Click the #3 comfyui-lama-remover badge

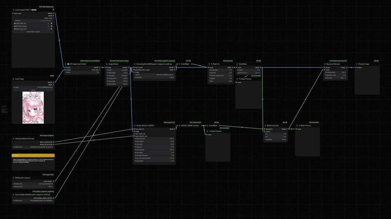[338, 61]
